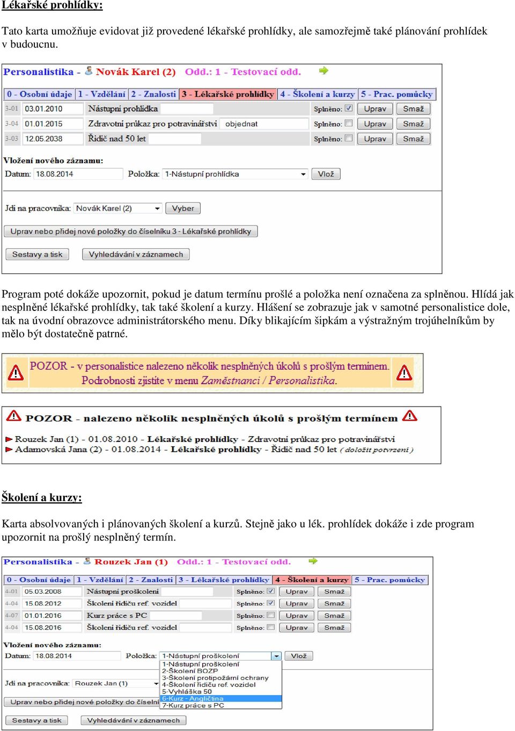Click date field 05.03.2008
This screenshot has width=515, height=731.
pyautogui.click(x=52, y=591)
